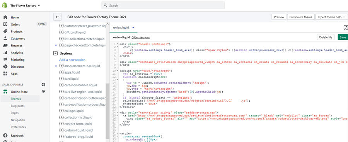The width and height of the screenshot is (348, 142).
Task: Open custom-liquid.liquid file
Action: (75, 130)
